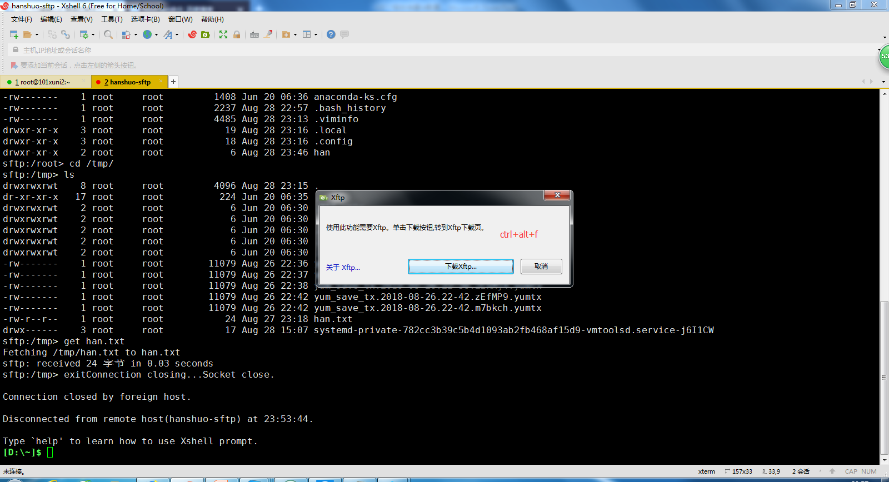
Task: Click the 33,9 cursor position status
Action: [771, 471]
